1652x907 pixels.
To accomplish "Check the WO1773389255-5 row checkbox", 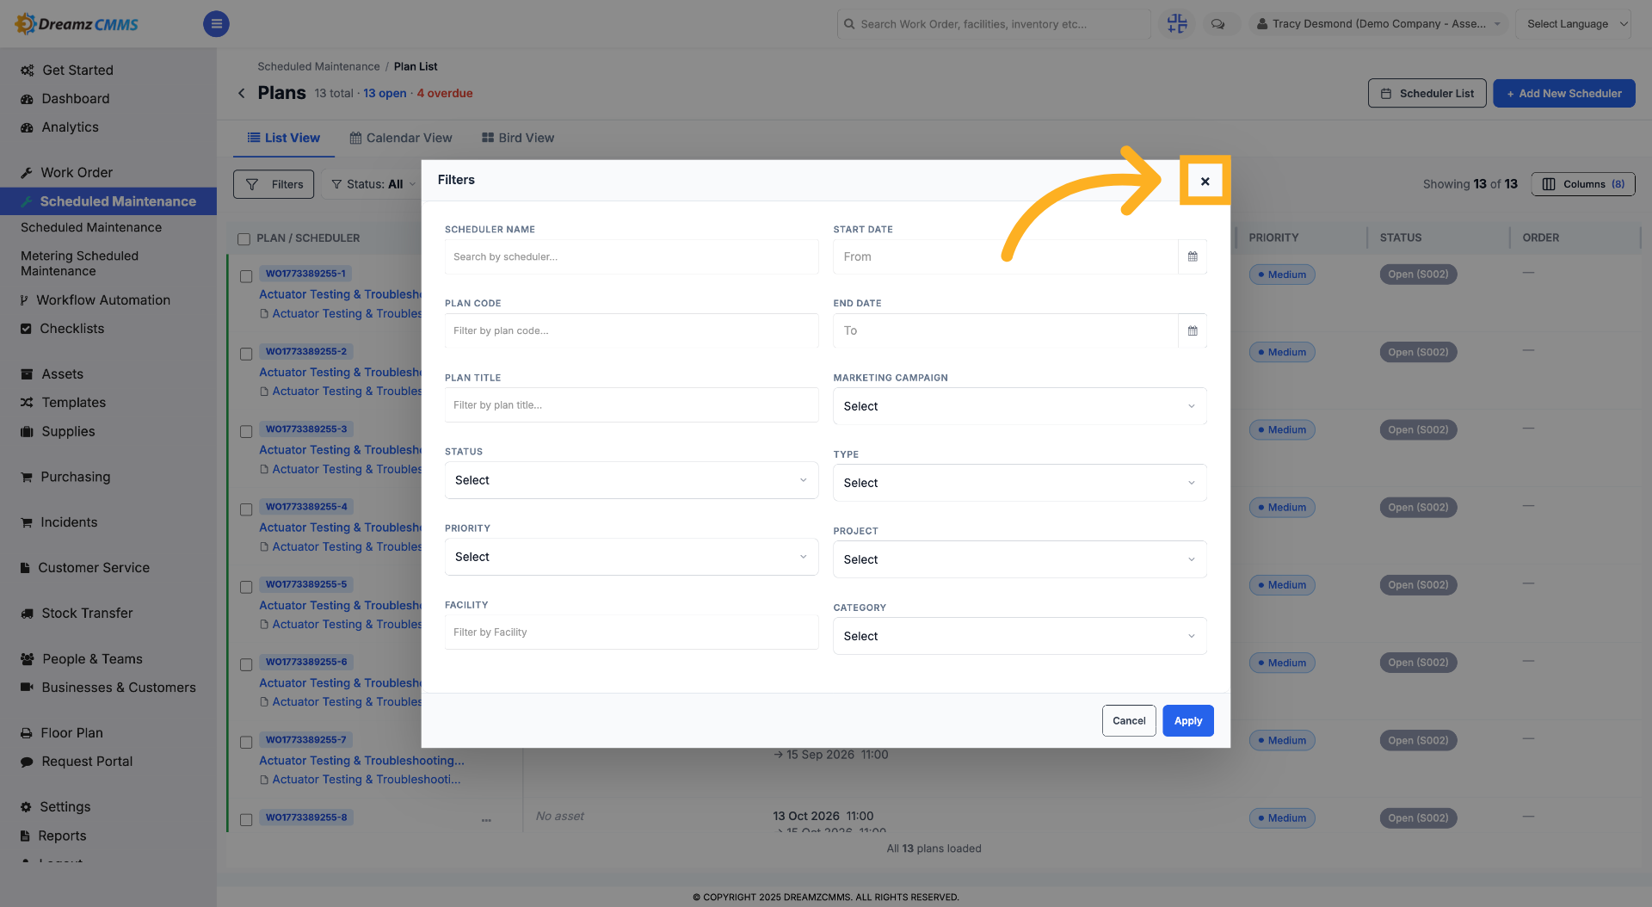I will coord(246,587).
